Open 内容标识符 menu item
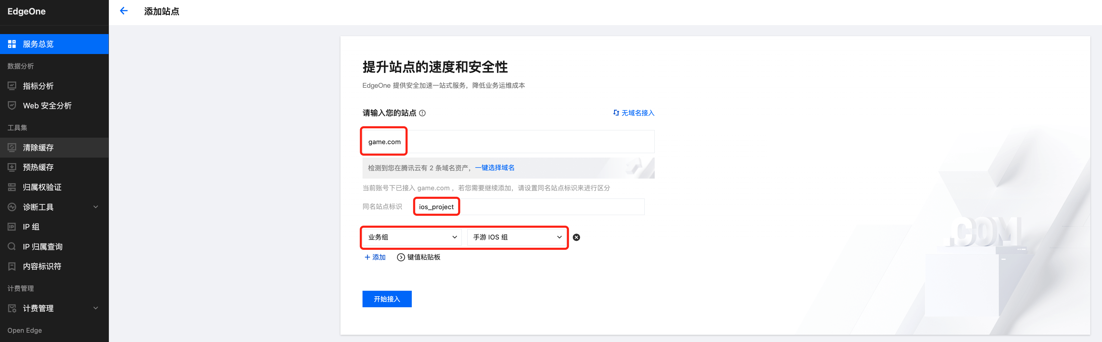The height and width of the screenshot is (342, 1102). coord(54,266)
